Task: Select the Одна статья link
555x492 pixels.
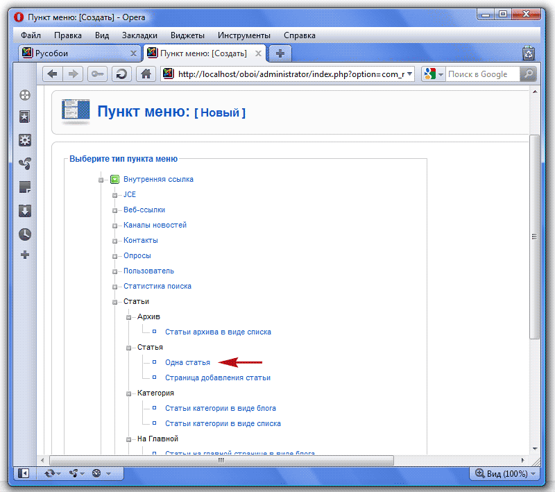Action: [x=187, y=362]
